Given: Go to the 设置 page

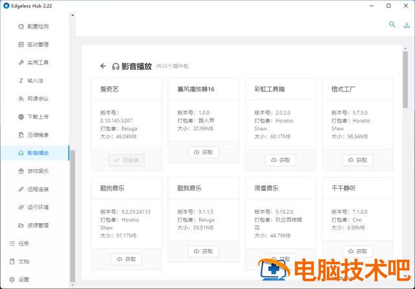Looking at the screenshot, I should pos(34,279).
